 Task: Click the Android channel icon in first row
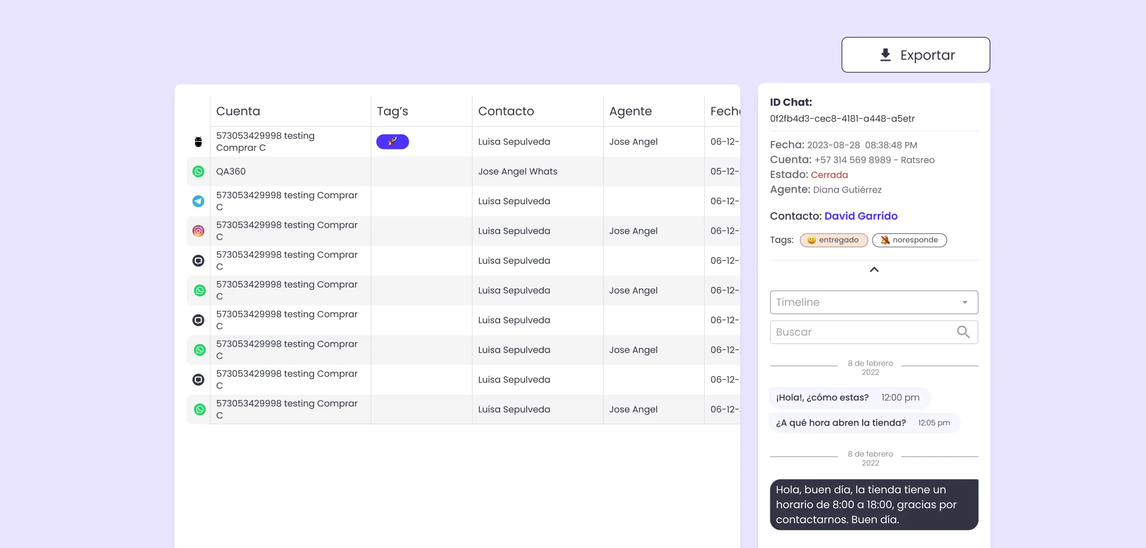click(198, 142)
